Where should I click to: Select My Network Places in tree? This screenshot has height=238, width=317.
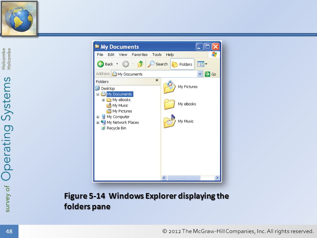tap(123, 122)
